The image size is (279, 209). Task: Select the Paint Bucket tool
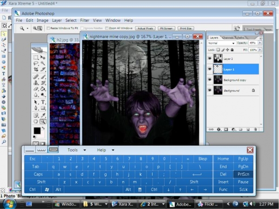coord(43,89)
